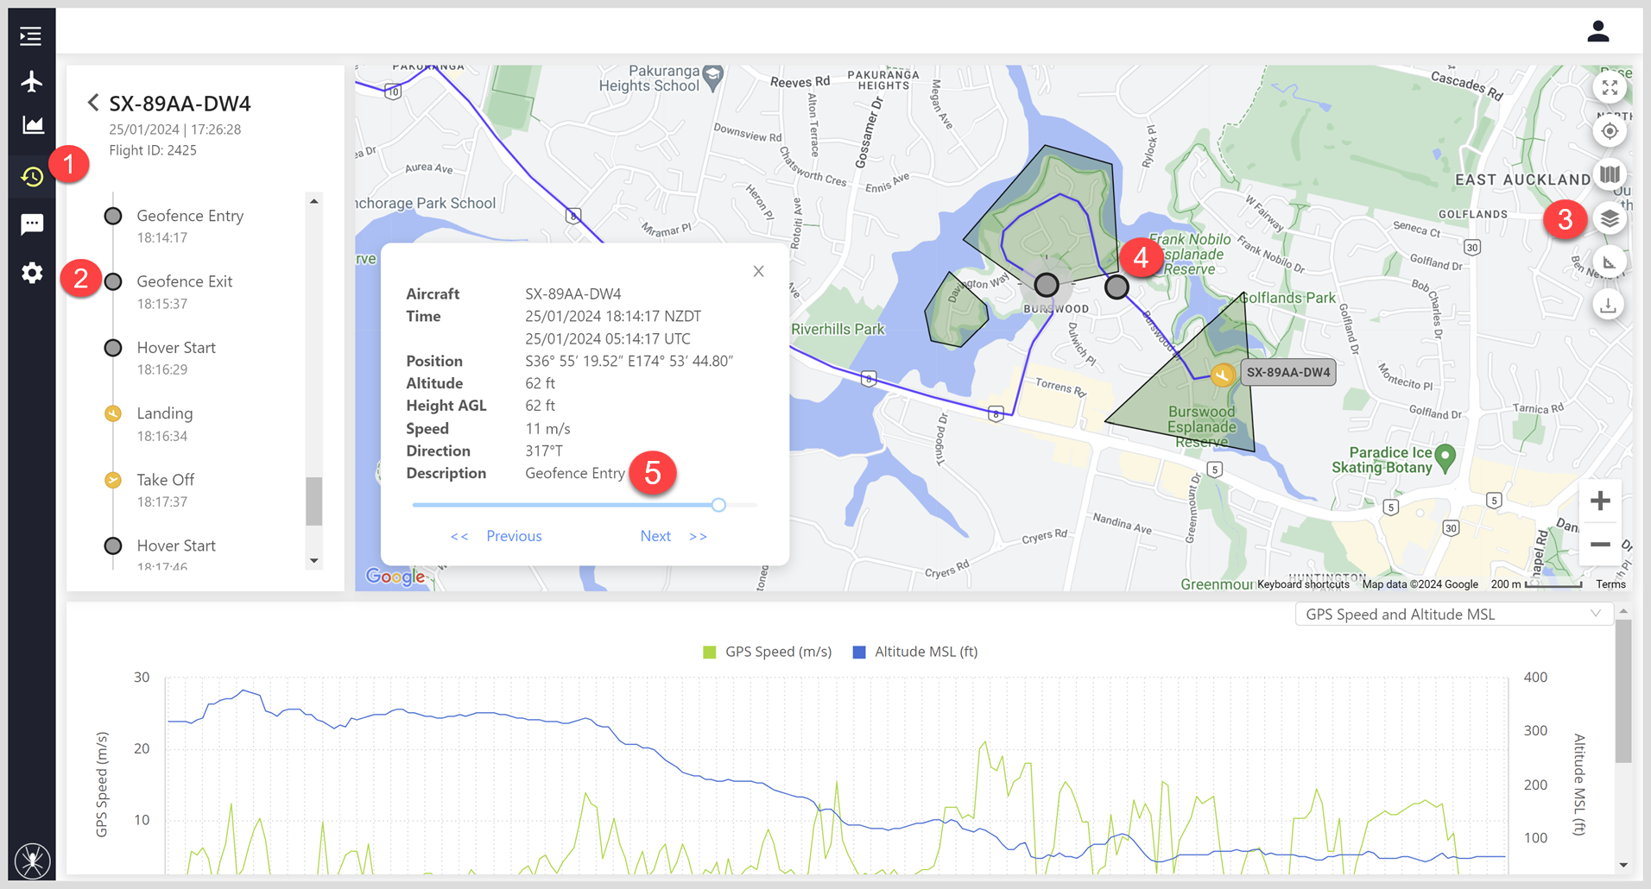
Task: Toggle the GPS Speed (m/s) legend series
Action: (768, 652)
